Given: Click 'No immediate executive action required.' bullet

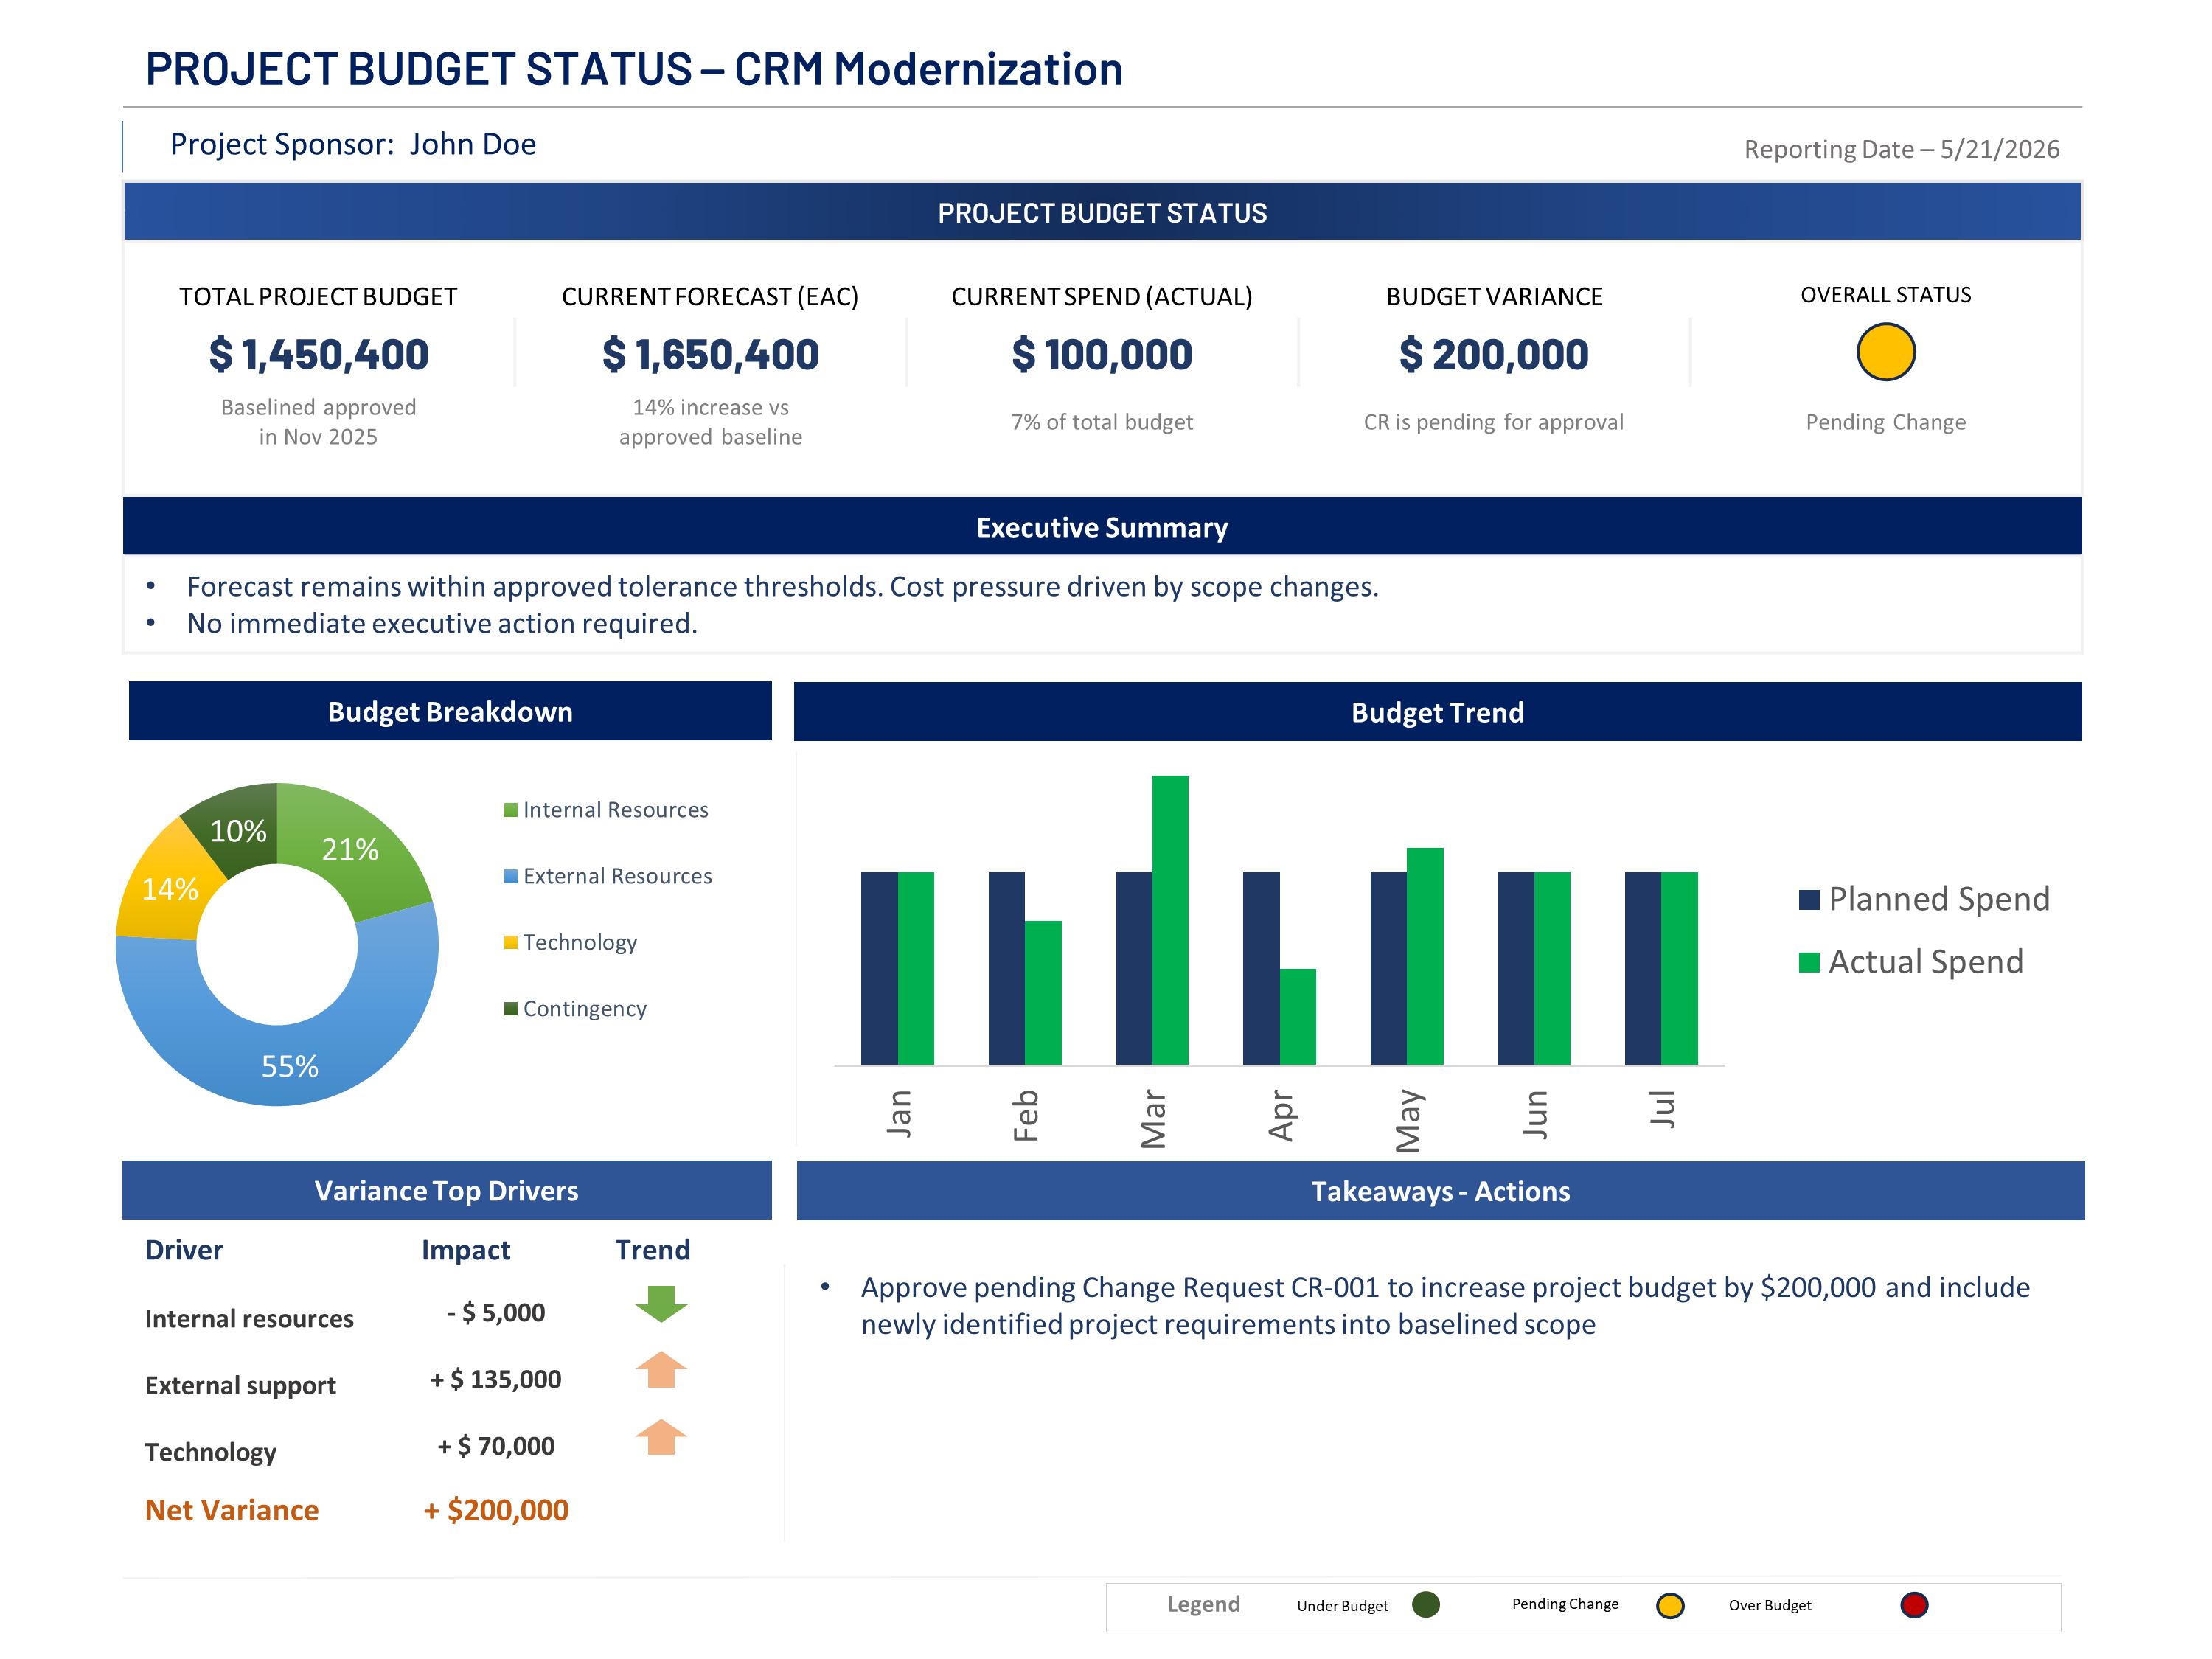Looking at the screenshot, I should (x=442, y=623).
